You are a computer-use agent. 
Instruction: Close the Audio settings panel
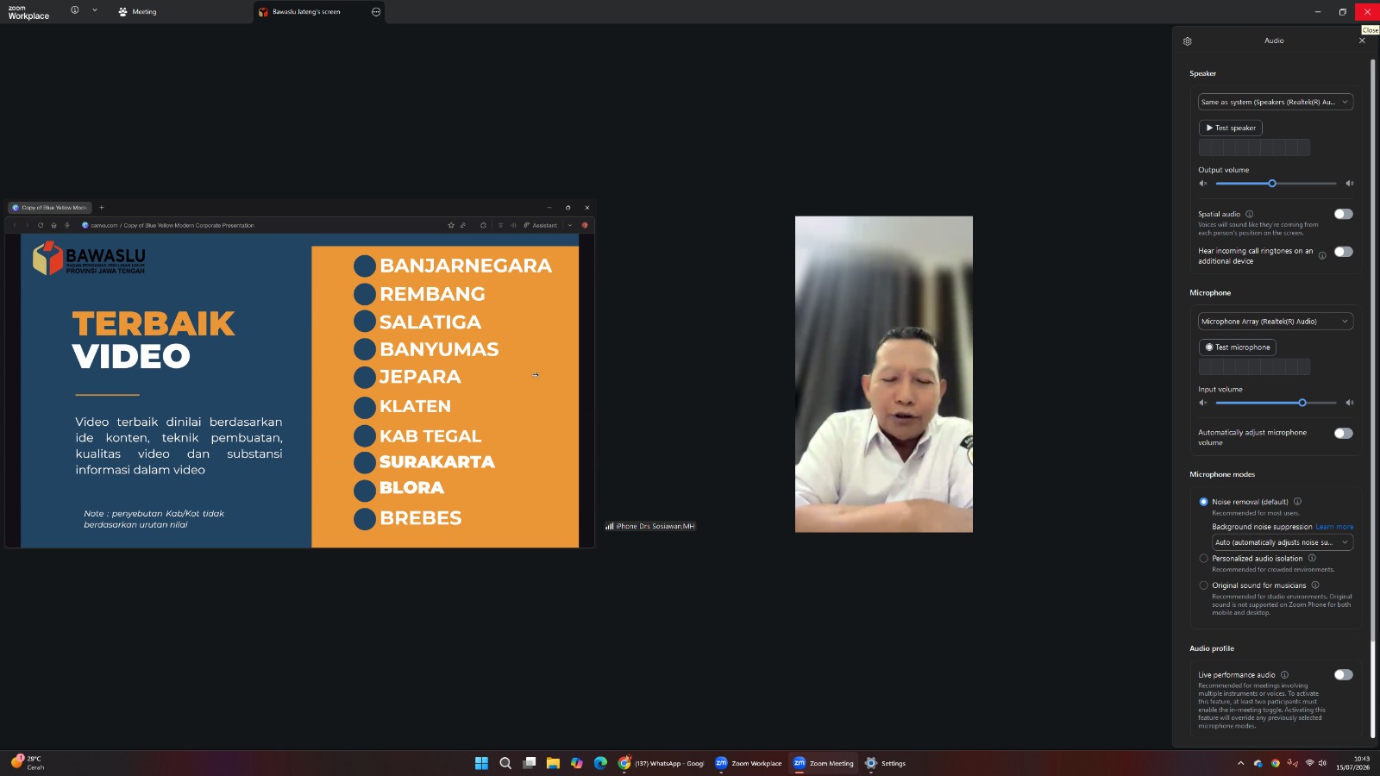click(1362, 41)
